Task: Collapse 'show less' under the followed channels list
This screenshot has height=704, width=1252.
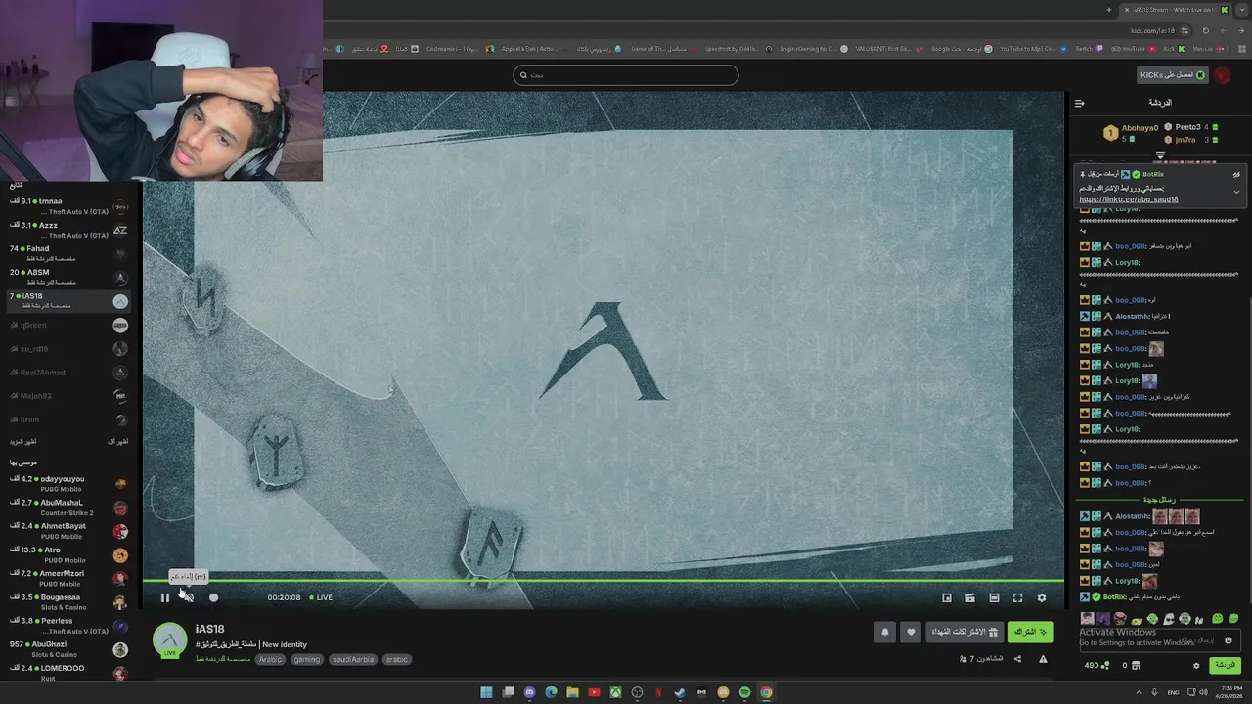Action: (117, 442)
